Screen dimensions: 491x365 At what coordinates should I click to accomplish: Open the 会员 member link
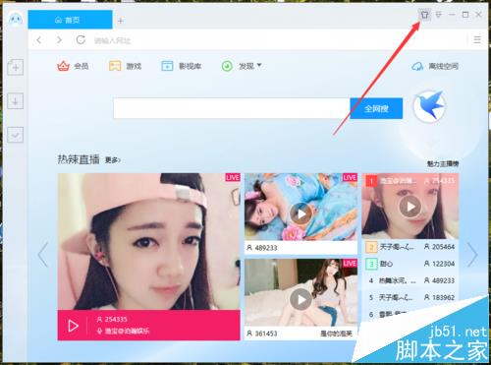pos(82,66)
